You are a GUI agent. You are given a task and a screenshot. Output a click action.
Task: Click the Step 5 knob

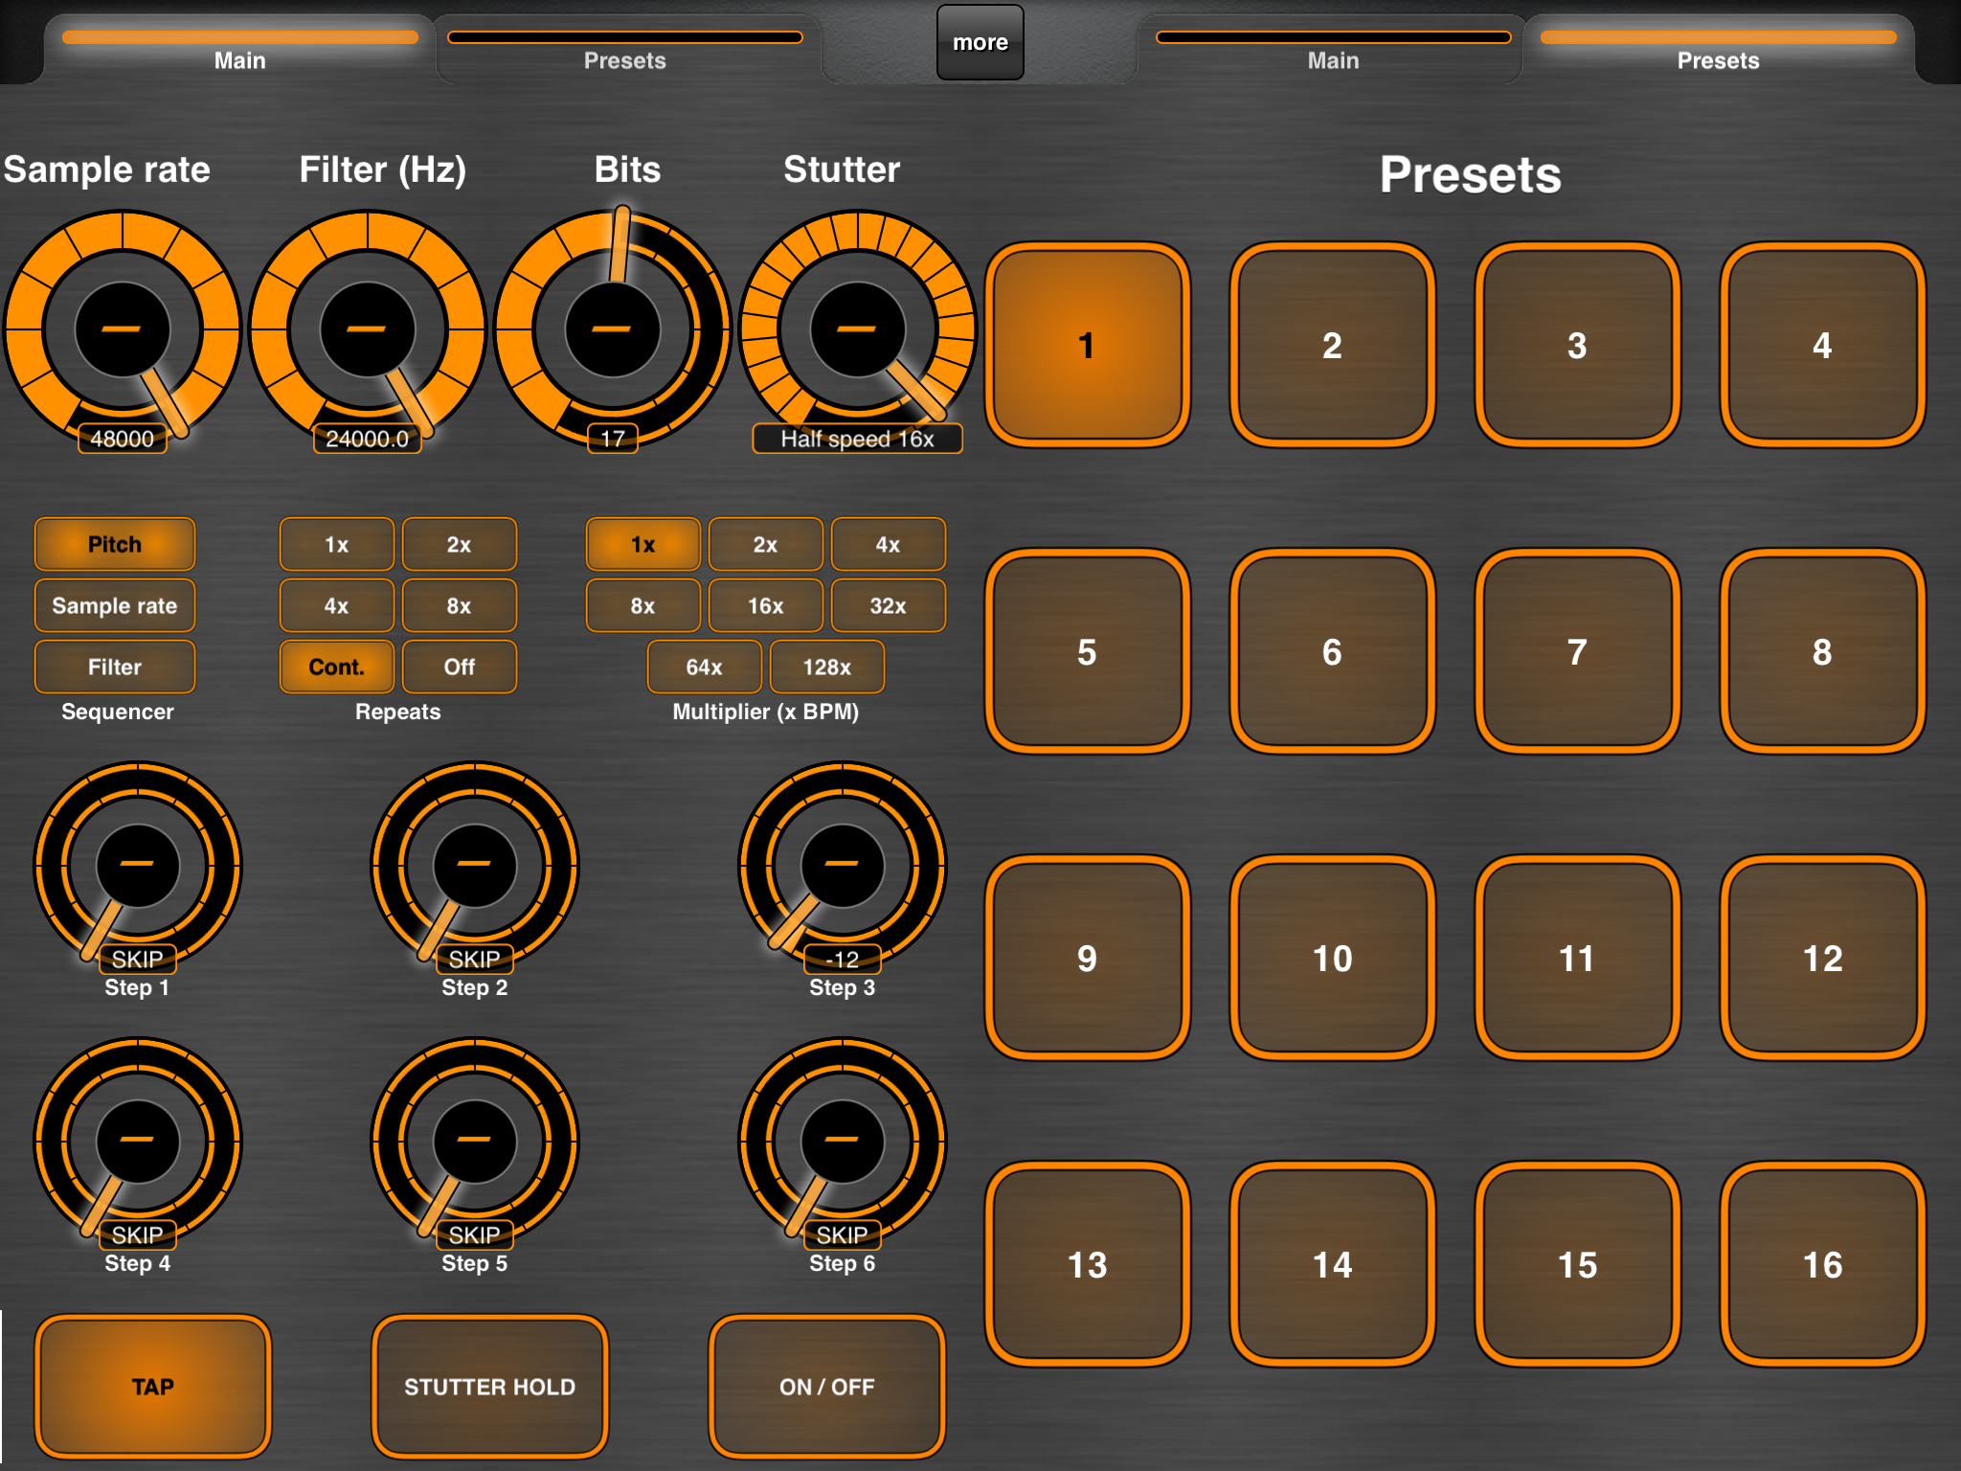(475, 1142)
